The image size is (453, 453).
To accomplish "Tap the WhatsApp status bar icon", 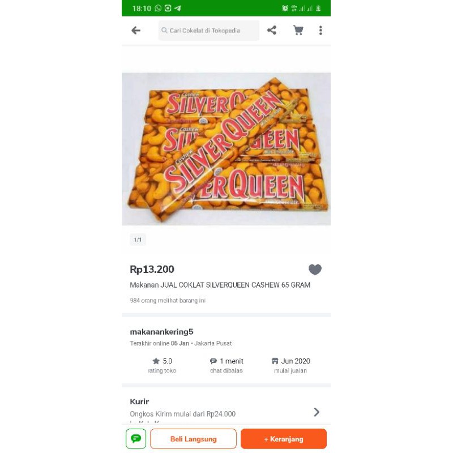I will coord(158,8).
